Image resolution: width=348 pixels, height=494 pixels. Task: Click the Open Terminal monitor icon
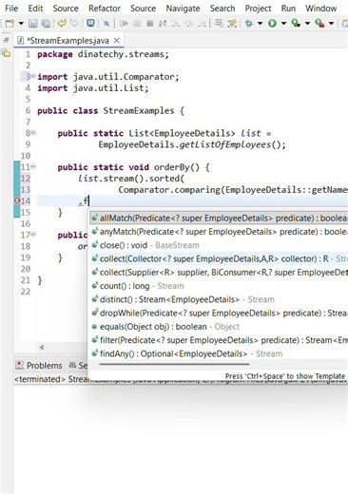90,23
